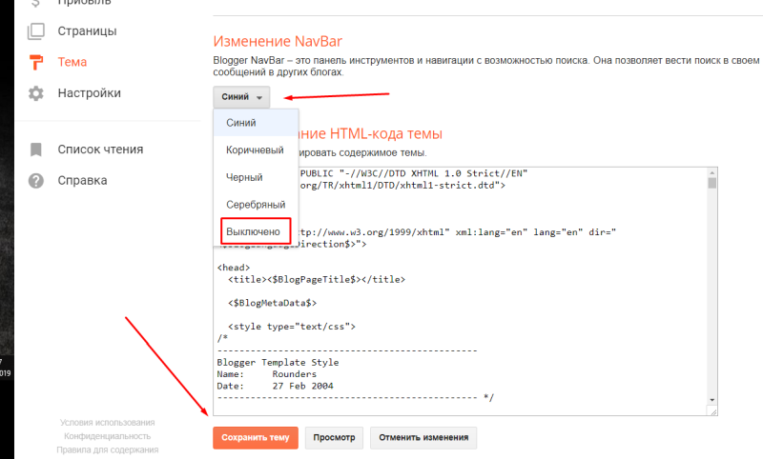Click the code editor scroll-down arrow
This screenshot has width=763, height=459.
(x=711, y=400)
